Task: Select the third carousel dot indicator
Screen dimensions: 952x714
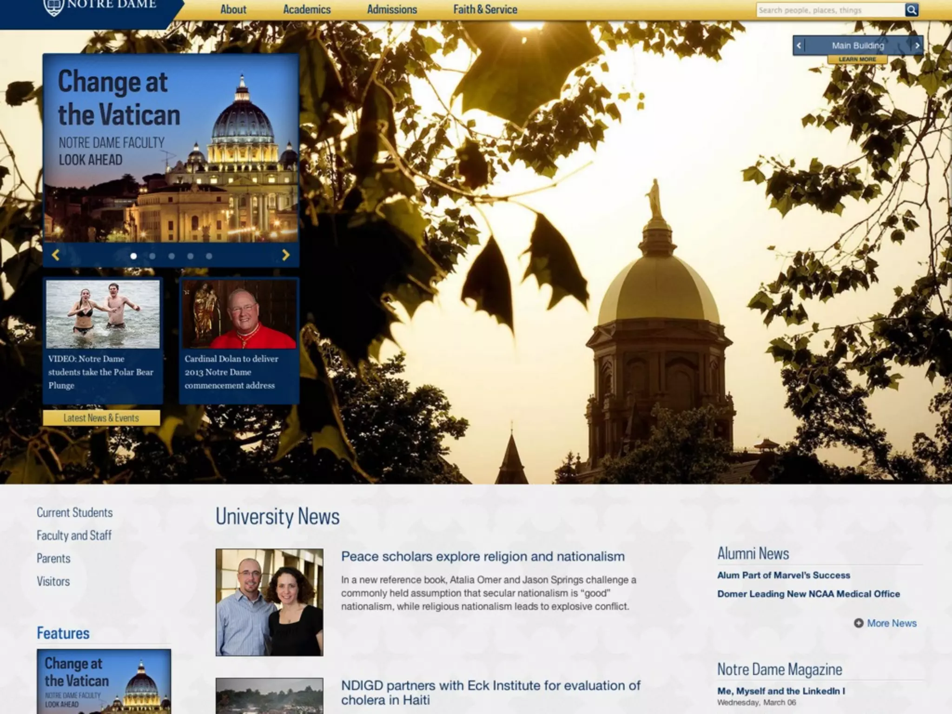Action: pos(172,256)
